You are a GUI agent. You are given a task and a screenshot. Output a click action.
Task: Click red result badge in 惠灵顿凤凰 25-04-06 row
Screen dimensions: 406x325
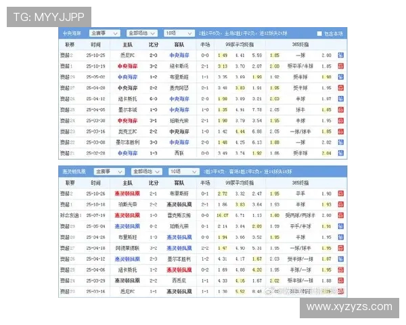pyautogui.click(x=341, y=269)
